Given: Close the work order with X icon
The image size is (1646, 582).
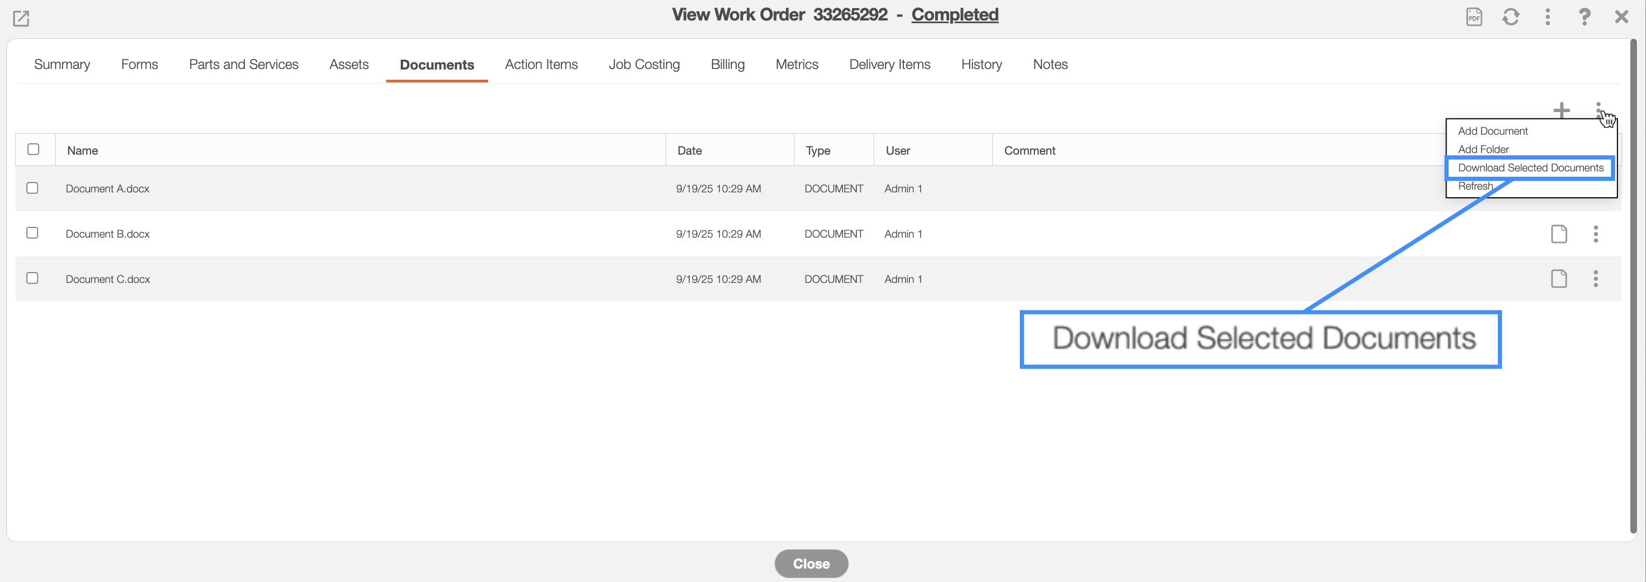Looking at the screenshot, I should click(1621, 17).
